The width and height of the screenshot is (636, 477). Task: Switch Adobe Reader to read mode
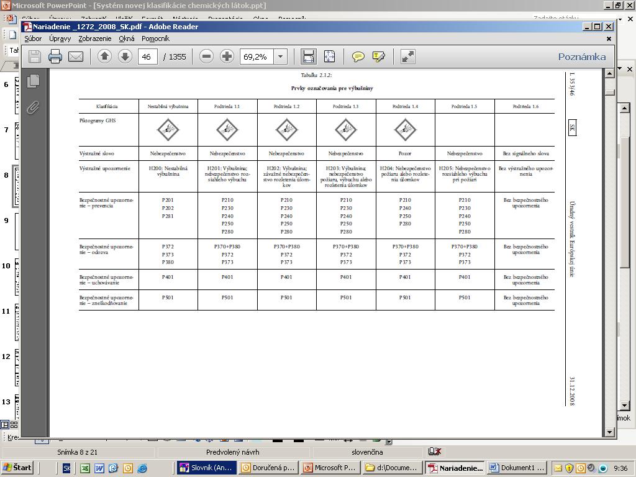click(x=407, y=57)
